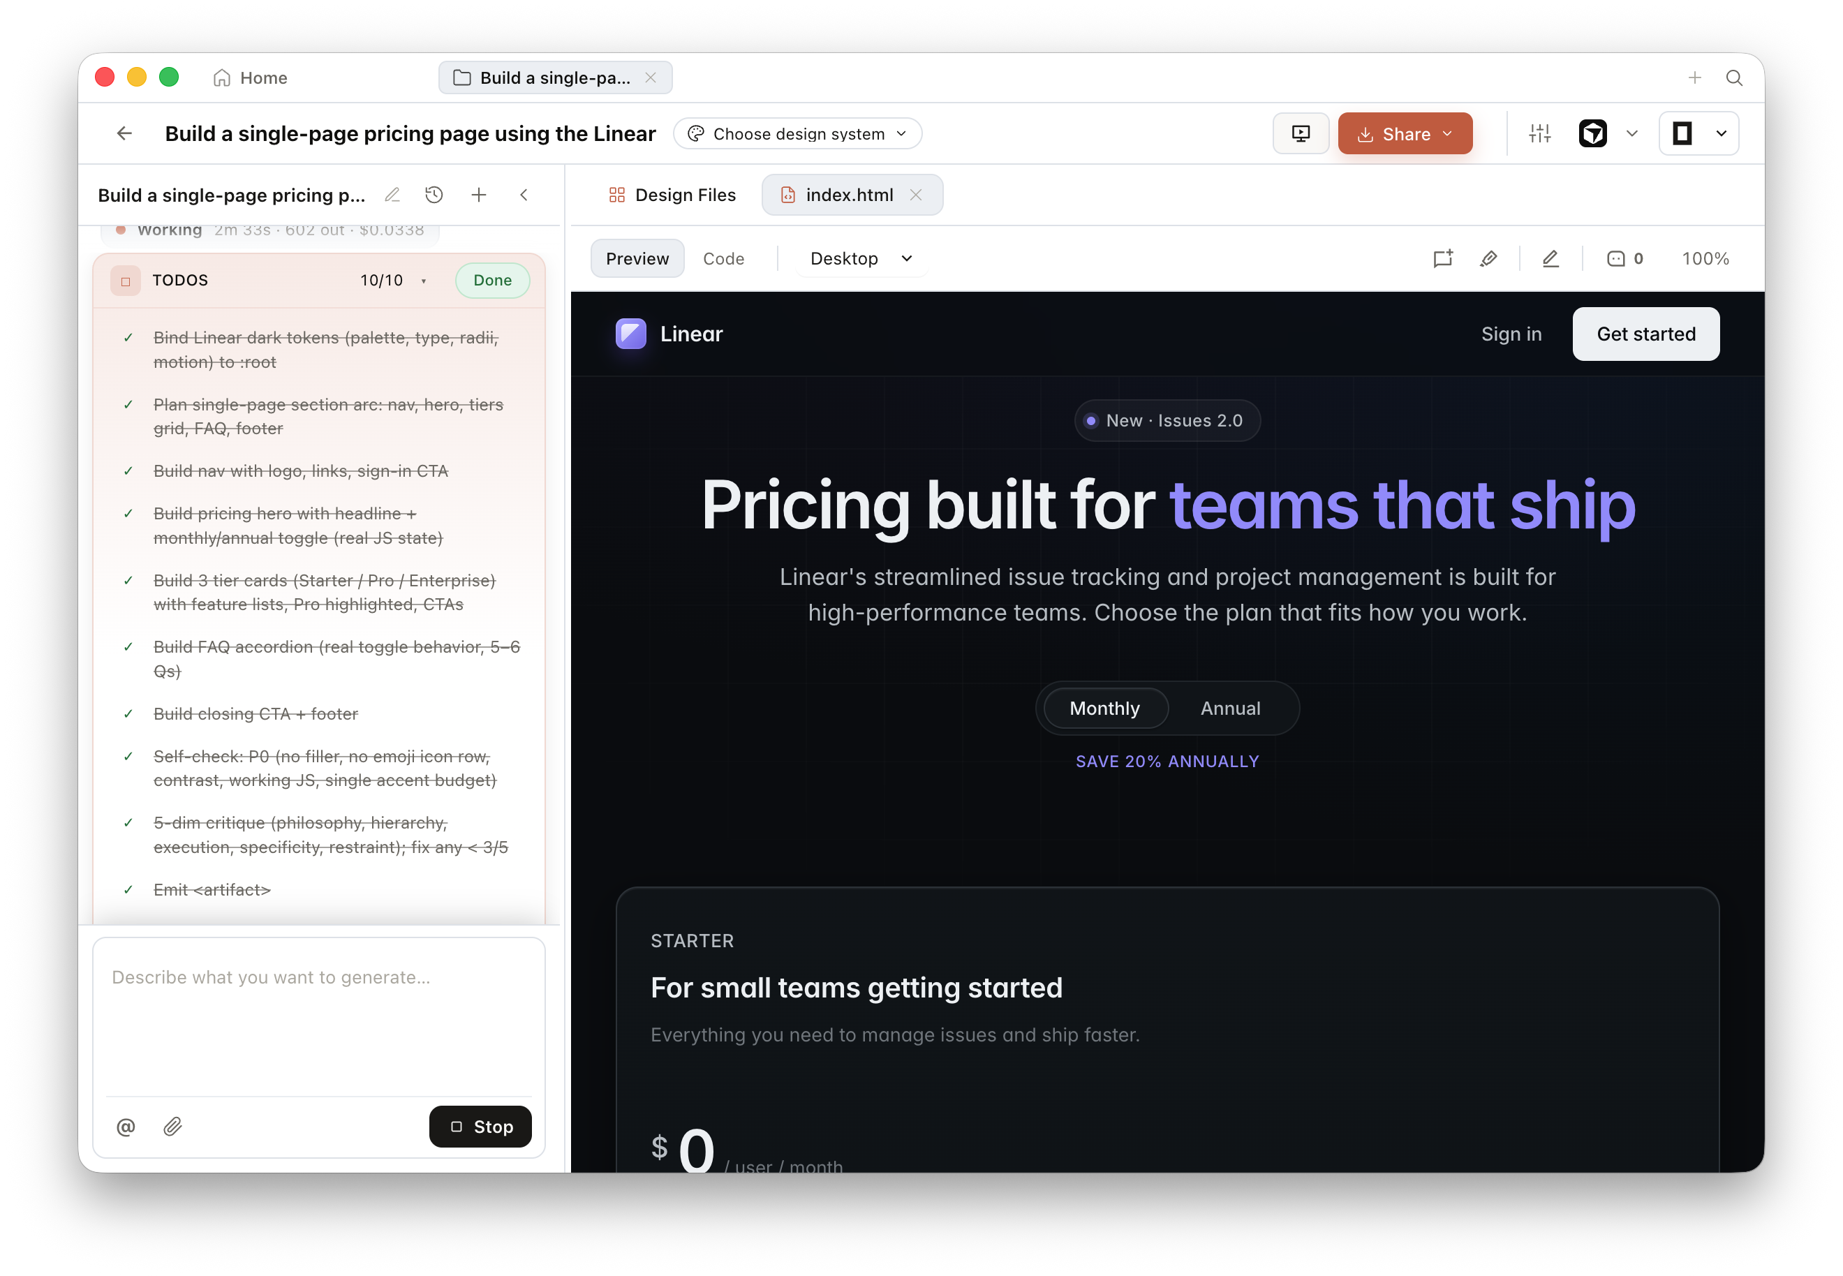Expand the Share button chevron
1843x1276 pixels.
(1447, 133)
